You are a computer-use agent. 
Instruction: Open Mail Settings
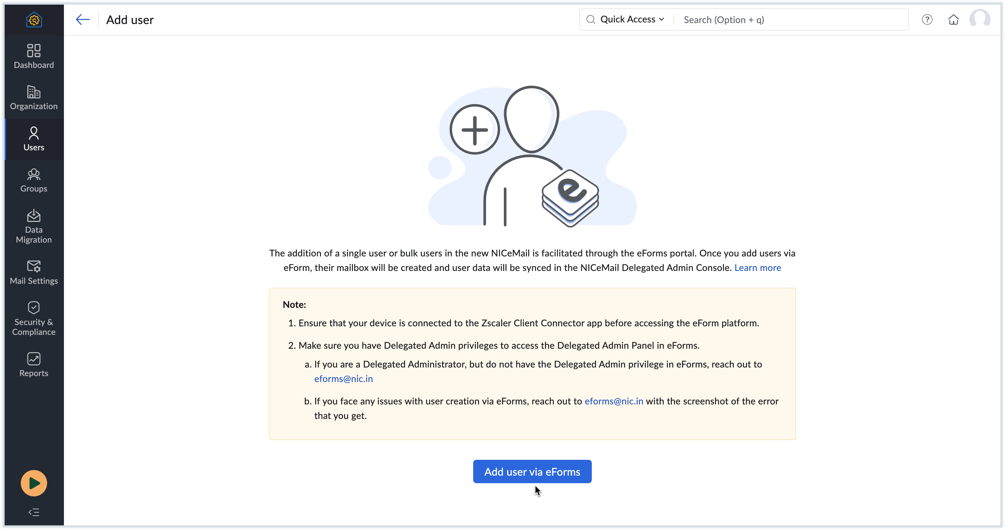click(34, 272)
